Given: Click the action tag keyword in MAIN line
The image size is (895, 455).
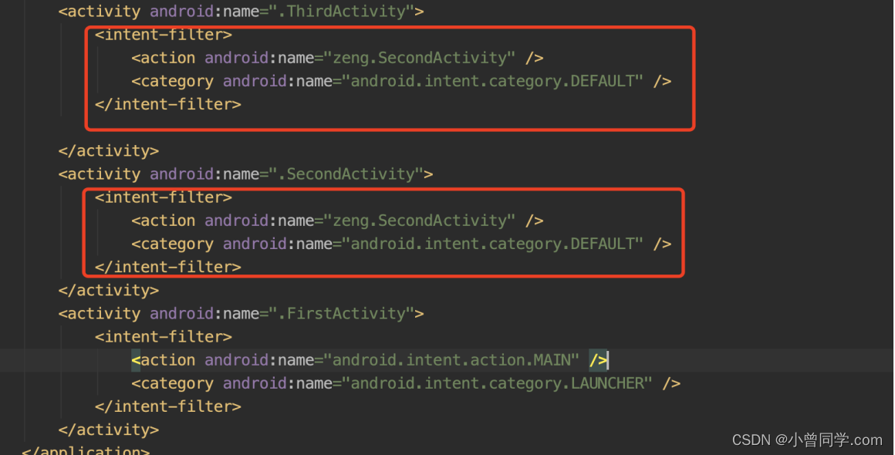Looking at the screenshot, I should pyautogui.click(x=168, y=360).
